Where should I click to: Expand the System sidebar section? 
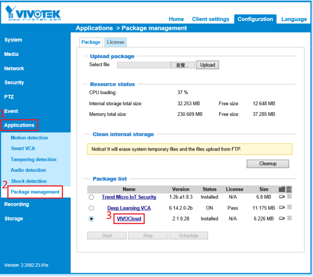(13, 40)
